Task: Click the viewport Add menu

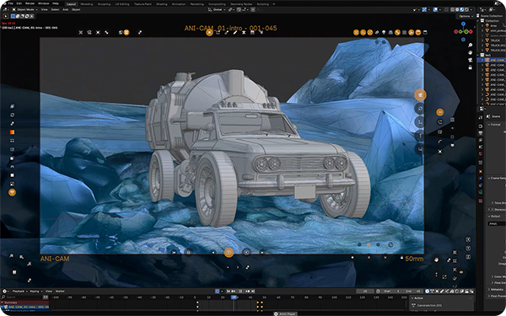Action: 65,9
